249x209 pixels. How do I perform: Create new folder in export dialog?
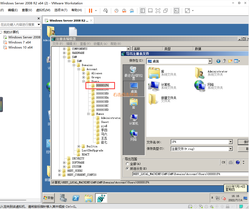230,61
